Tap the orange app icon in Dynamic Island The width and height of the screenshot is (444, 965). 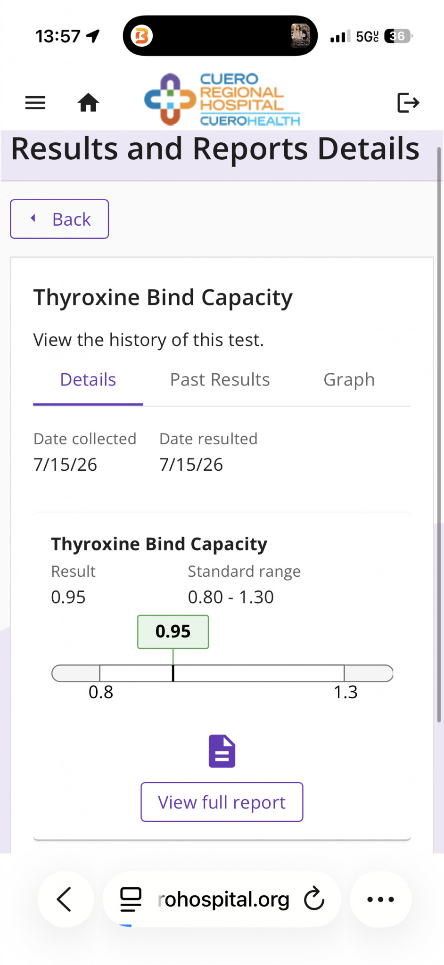(141, 36)
